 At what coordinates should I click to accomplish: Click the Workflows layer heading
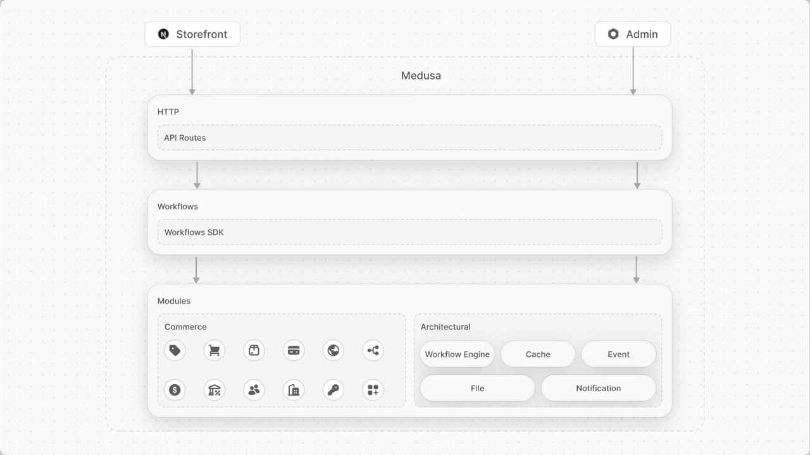178,207
